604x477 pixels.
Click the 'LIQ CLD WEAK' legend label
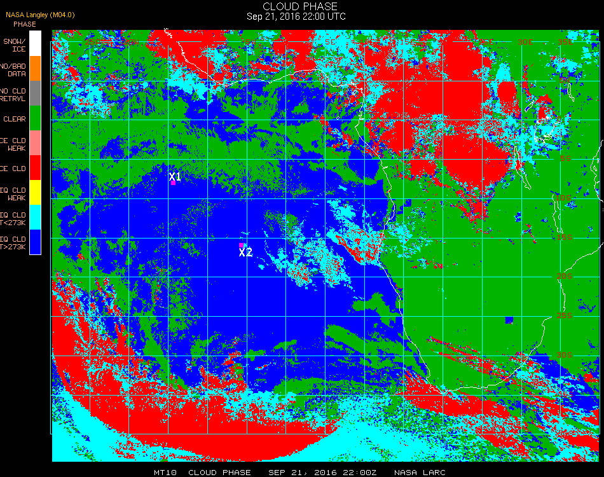13,194
